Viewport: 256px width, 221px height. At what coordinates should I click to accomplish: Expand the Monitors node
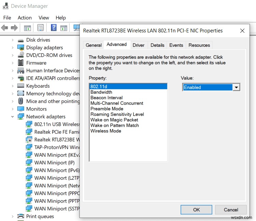[13, 109]
